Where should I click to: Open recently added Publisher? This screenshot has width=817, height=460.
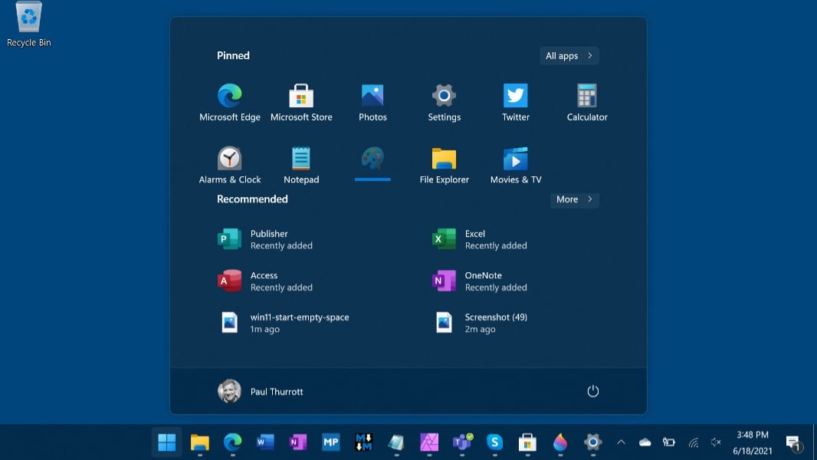point(264,239)
